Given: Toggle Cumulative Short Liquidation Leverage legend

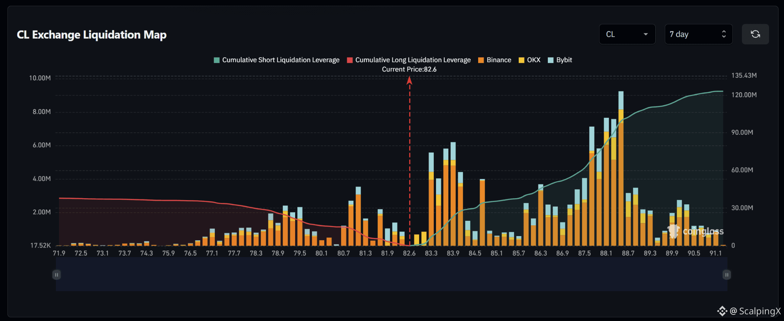Looking at the screenshot, I should pyautogui.click(x=276, y=60).
